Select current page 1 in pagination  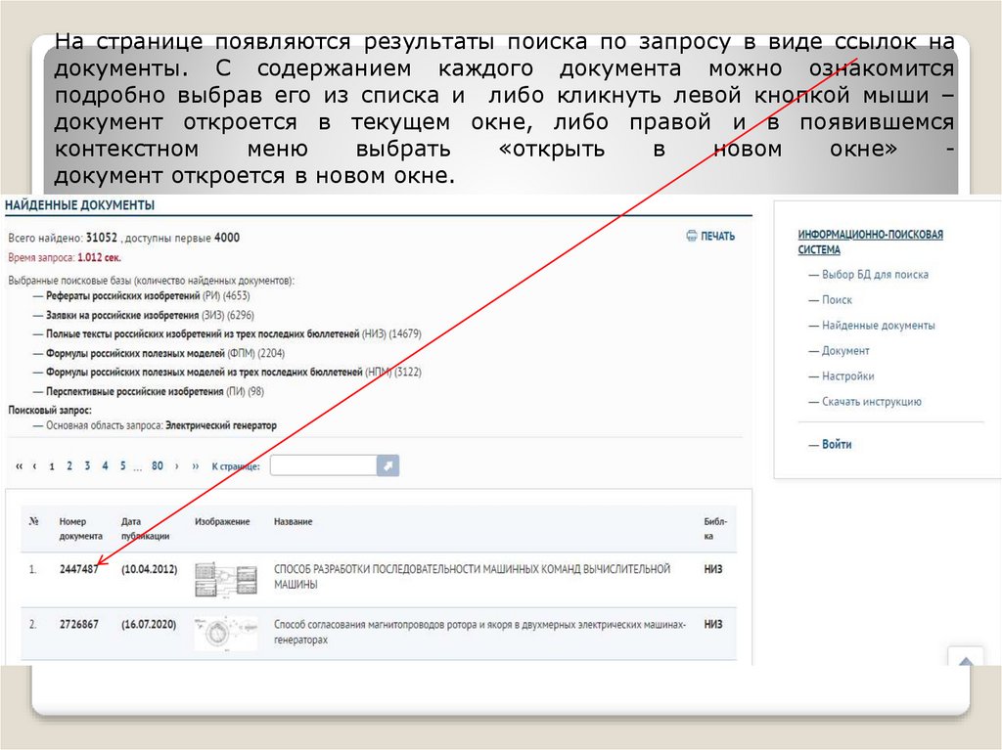(52, 466)
